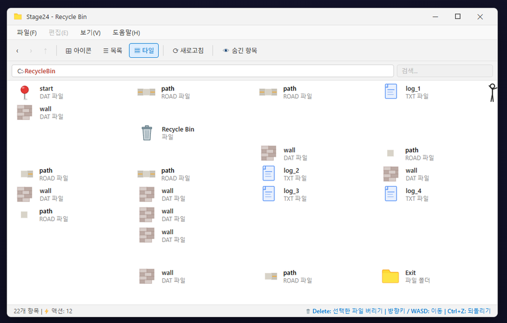Select the path road icon directly left of log_1

268,92
